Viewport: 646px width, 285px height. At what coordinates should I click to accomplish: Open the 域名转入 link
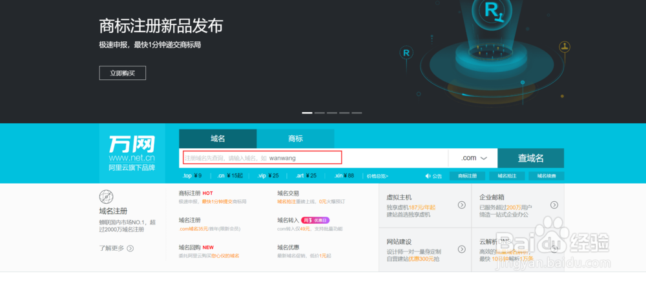pyautogui.click(x=288, y=220)
